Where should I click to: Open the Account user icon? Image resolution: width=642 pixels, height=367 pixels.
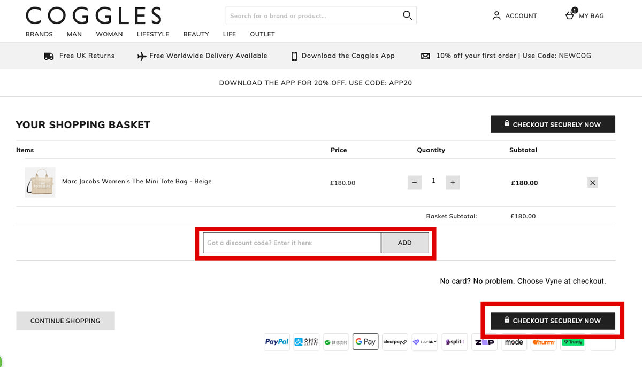tap(496, 16)
